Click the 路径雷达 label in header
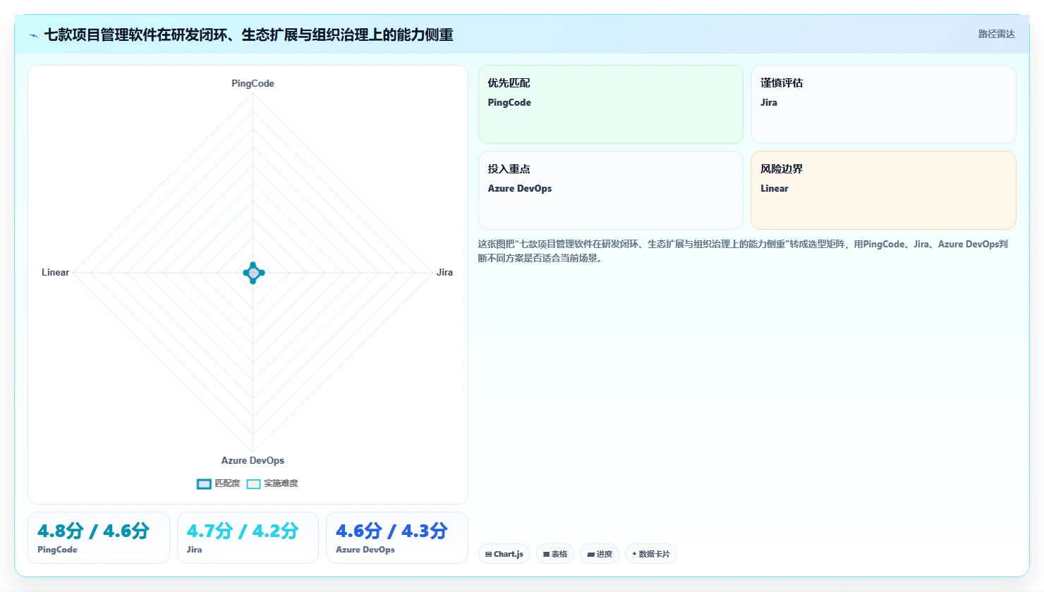The width and height of the screenshot is (1044, 592). coord(996,34)
